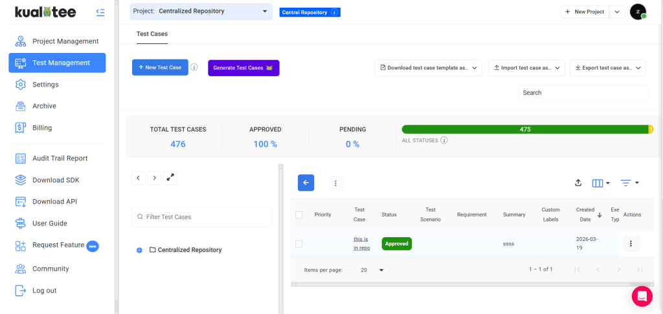Click the green all statuses progress bar

tap(524, 130)
